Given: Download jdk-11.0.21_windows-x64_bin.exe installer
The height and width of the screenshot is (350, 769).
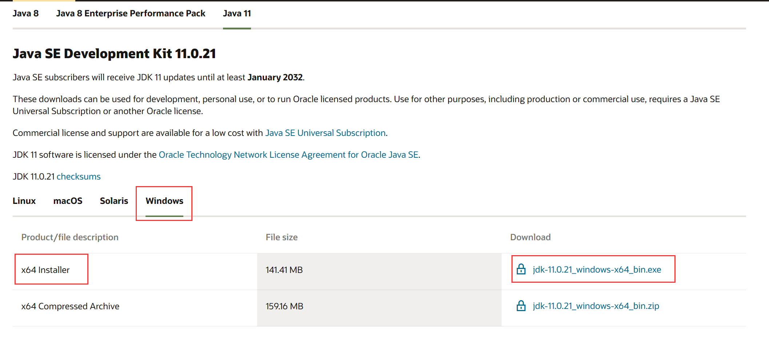Looking at the screenshot, I should tap(597, 270).
